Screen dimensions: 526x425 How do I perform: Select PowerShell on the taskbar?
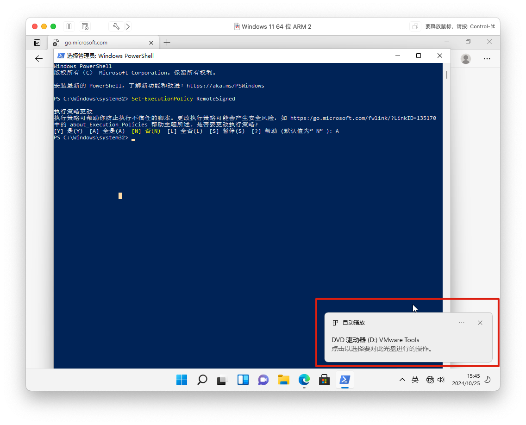point(345,380)
